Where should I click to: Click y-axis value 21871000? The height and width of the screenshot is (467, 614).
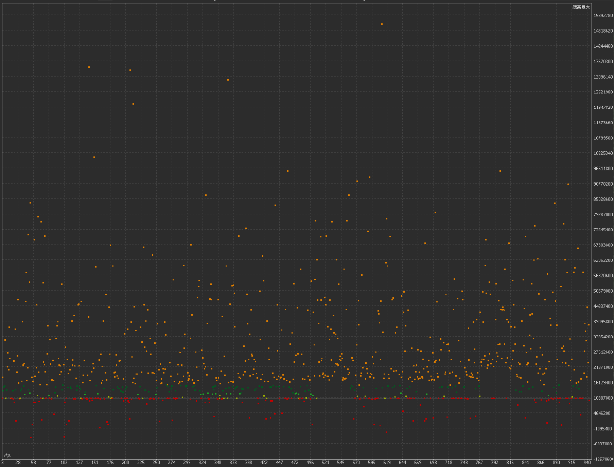tap(603, 367)
